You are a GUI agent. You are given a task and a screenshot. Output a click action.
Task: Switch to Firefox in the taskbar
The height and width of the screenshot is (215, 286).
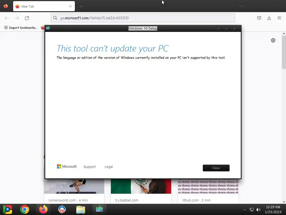43,209
